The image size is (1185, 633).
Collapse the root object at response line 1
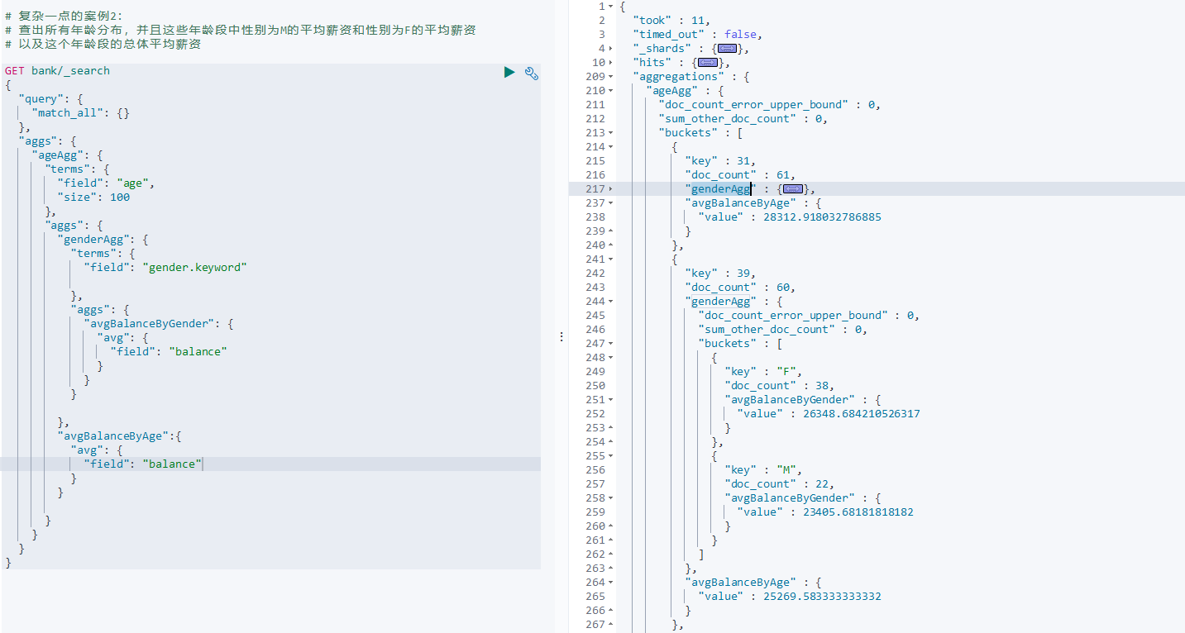click(611, 7)
